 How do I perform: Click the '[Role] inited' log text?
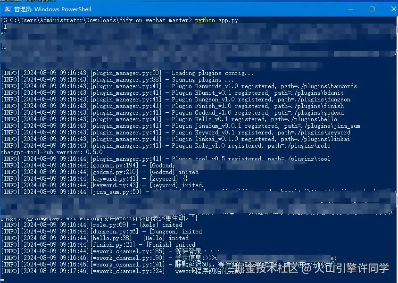coord(161,225)
